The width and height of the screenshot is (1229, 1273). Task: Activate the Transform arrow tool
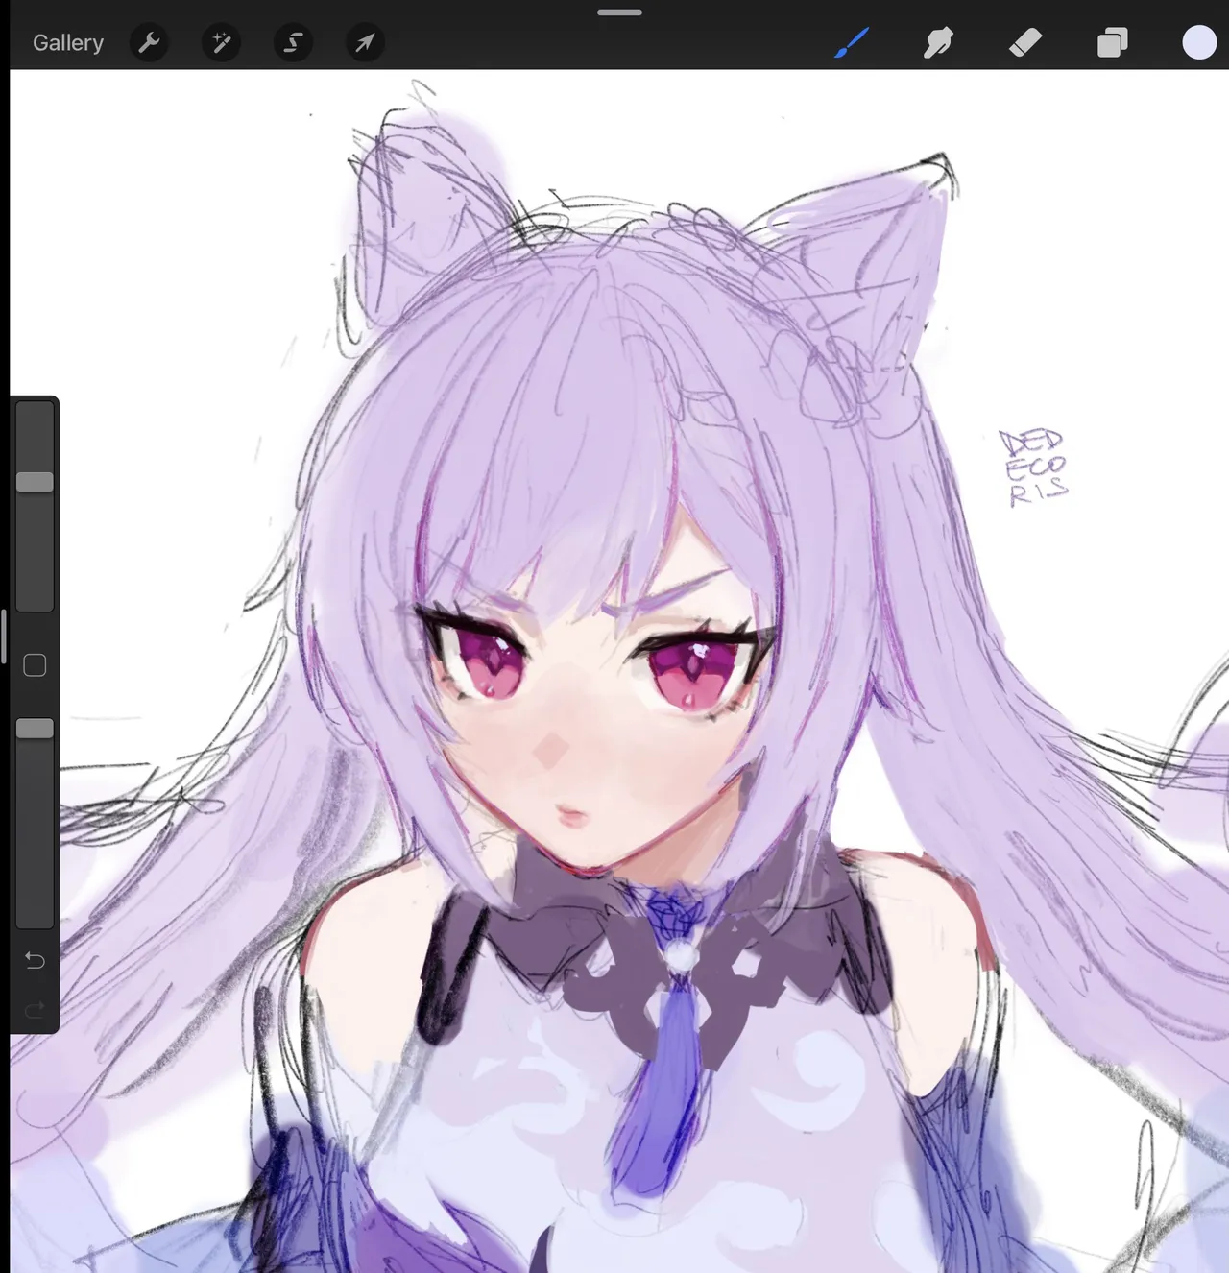(365, 43)
